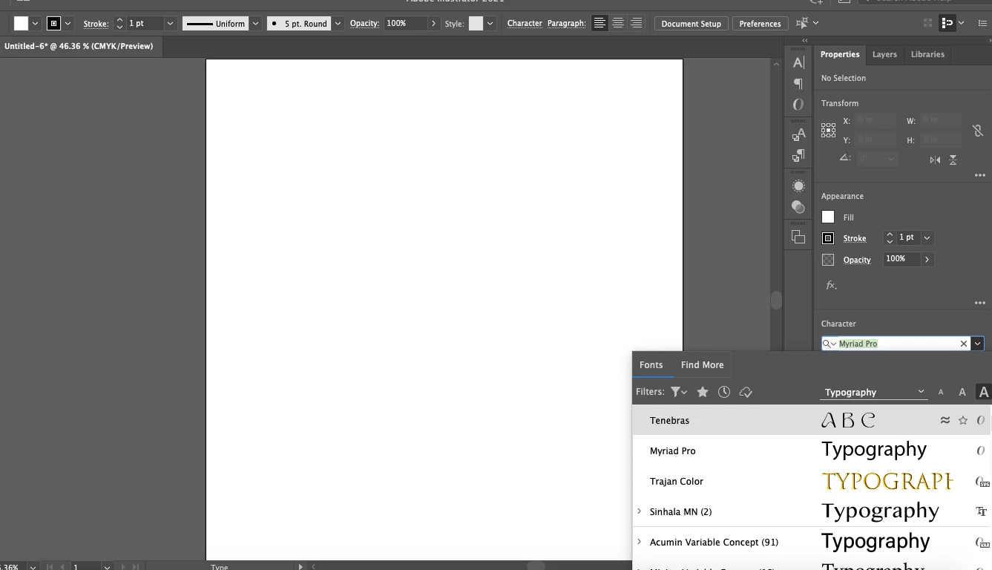Open the brush definition dropdown
Image resolution: width=992 pixels, height=570 pixels.
(338, 24)
